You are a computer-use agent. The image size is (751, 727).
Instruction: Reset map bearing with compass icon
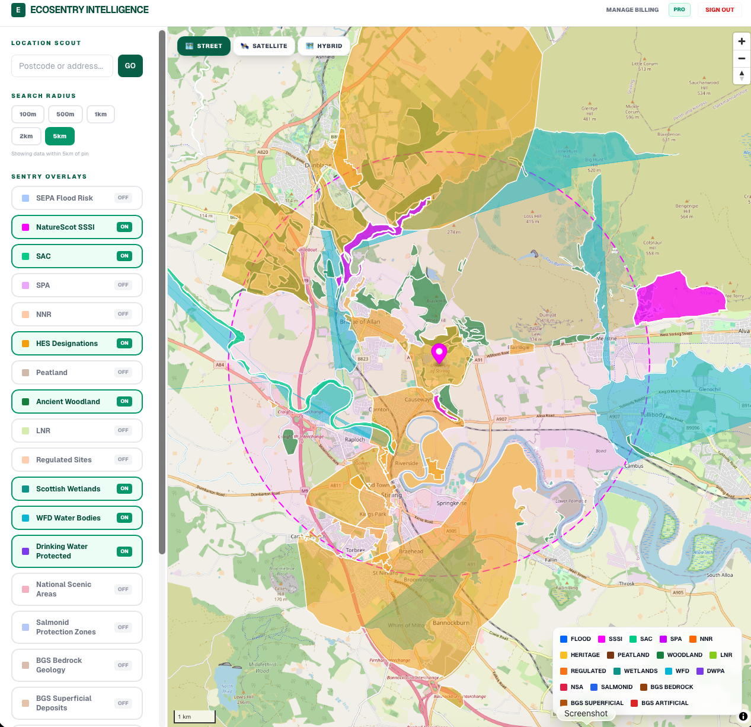742,76
